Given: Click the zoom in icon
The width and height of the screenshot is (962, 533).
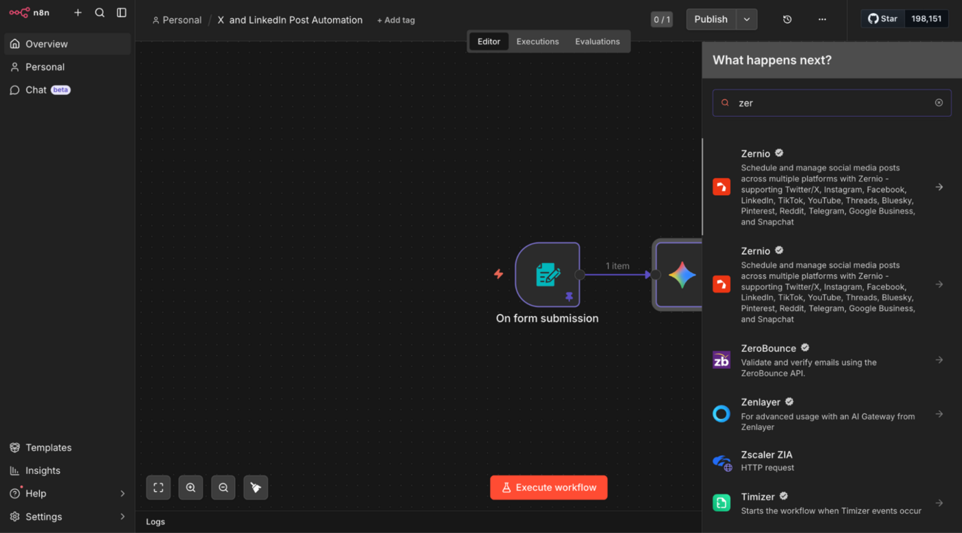Looking at the screenshot, I should coord(191,488).
